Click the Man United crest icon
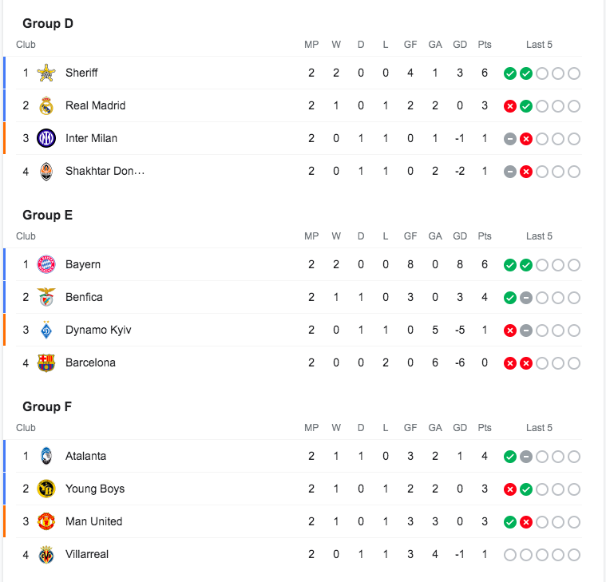606x582 pixels. pyautogui.click(x=46, y=521)
